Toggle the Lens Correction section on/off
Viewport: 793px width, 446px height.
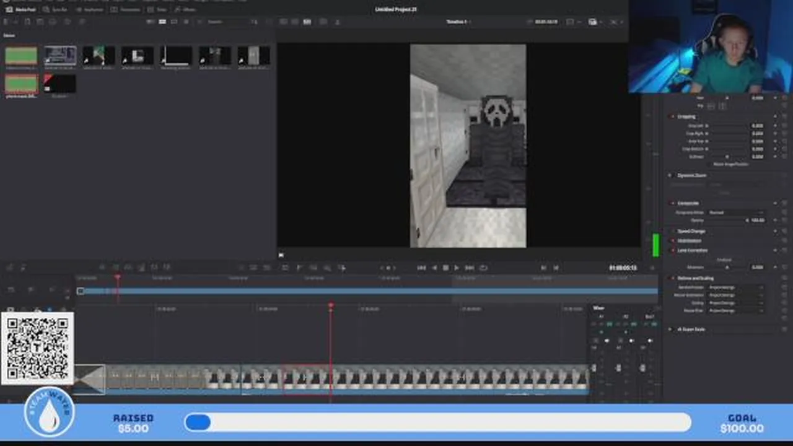coord(672,250)
